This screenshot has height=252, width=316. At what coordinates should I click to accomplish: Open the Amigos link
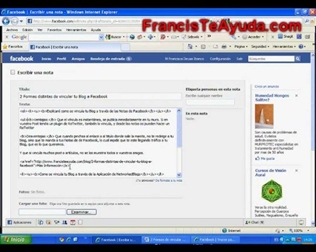click(x=78, y=59)
